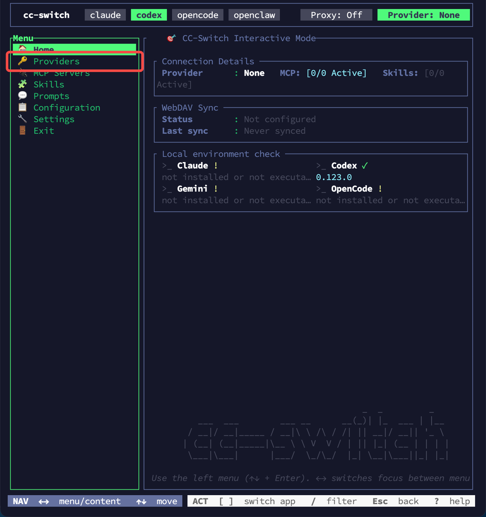Screen dimensions: 486x517
Task: Click the prompt symbol before Gemini
Action: tap(167, 189)
